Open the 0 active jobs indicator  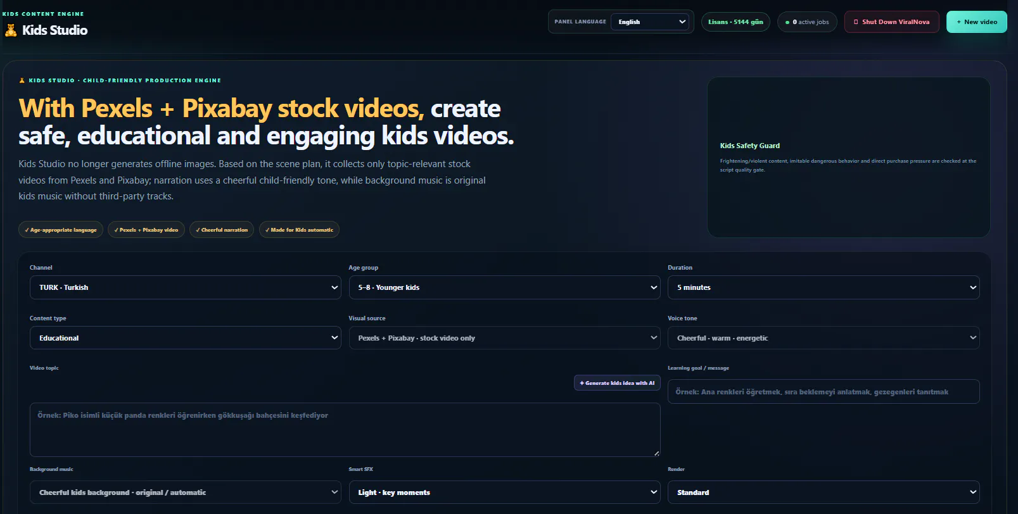[x=807, y=22]
